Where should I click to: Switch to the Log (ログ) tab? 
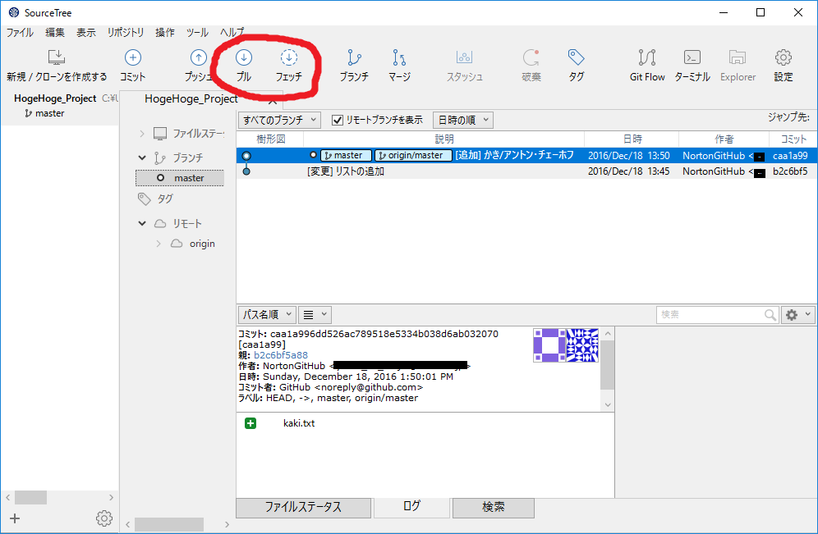pyautogui.click(x=411, y=506)
